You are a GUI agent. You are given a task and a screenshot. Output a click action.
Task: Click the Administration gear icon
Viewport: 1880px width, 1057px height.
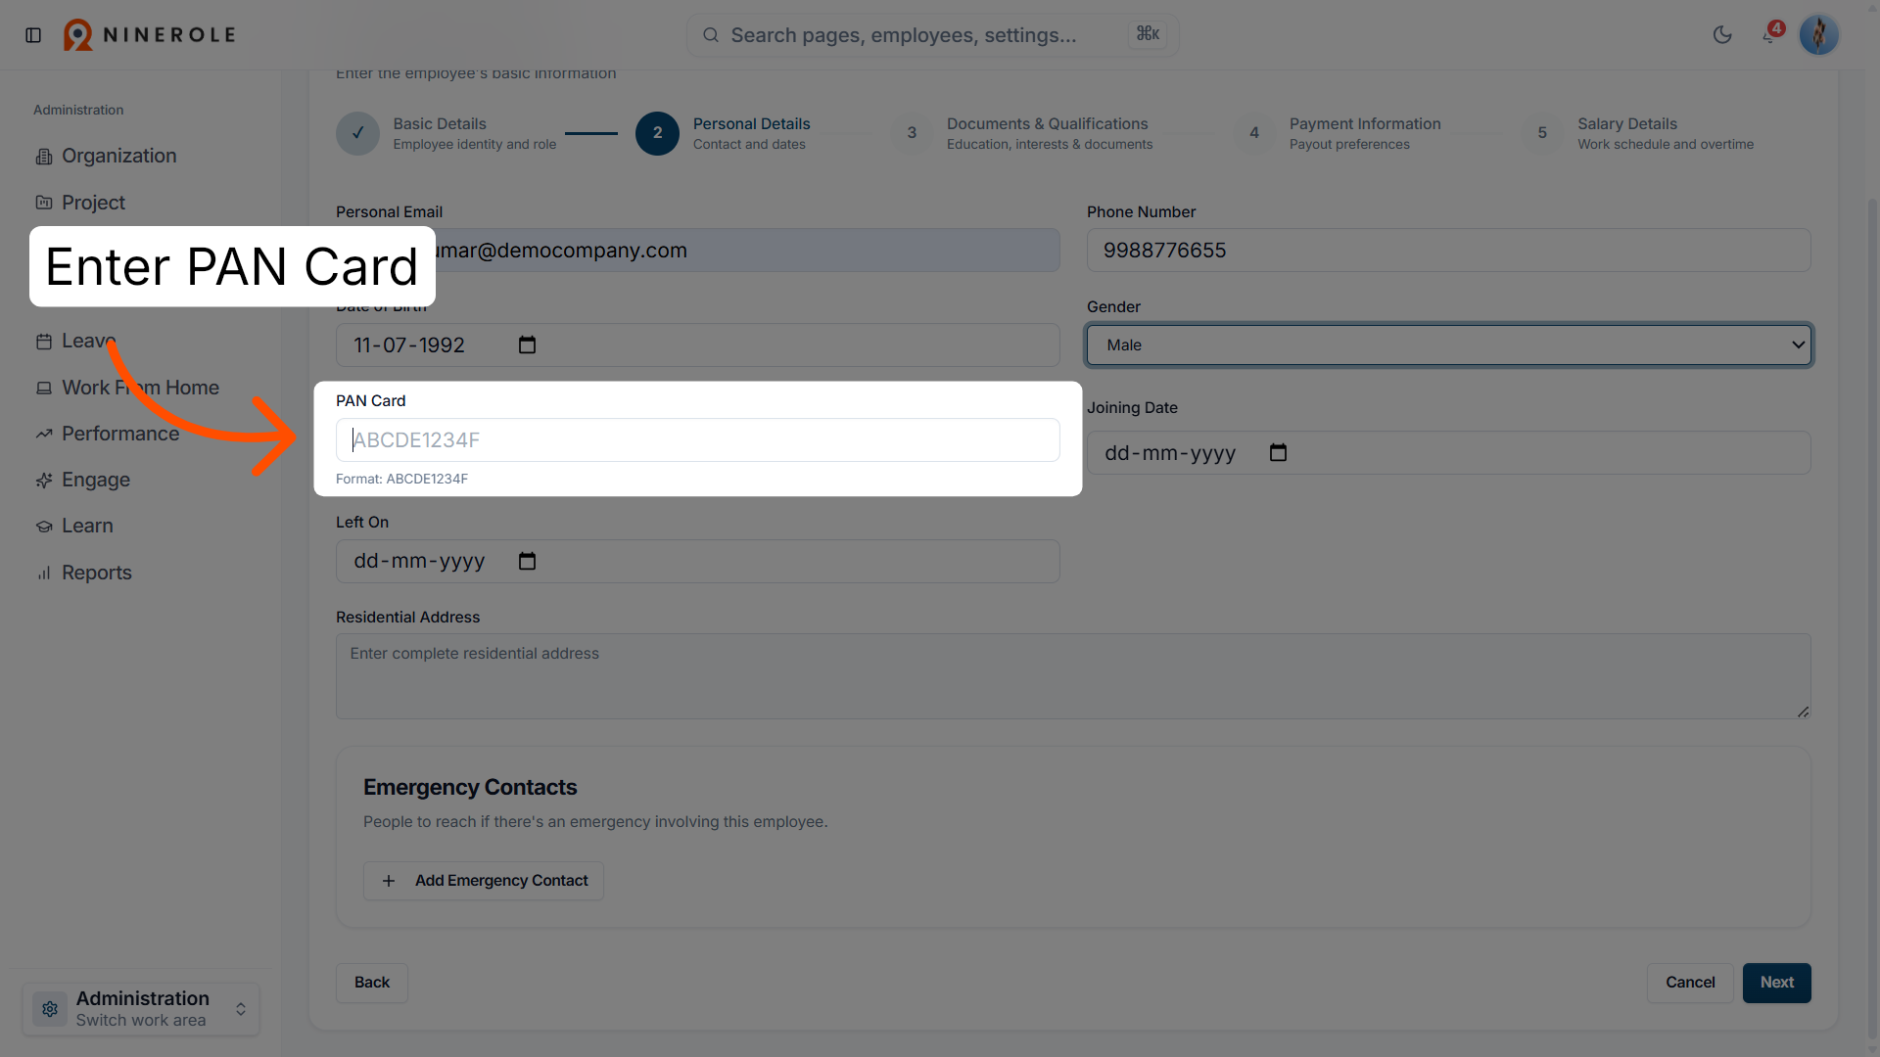pos(50,1009)
